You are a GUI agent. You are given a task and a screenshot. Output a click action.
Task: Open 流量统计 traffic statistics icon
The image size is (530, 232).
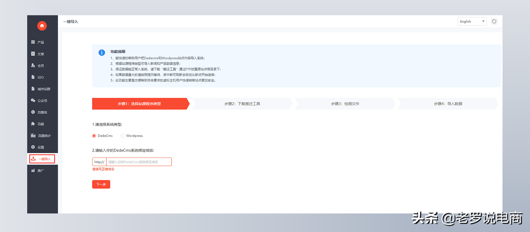(33, 135)
